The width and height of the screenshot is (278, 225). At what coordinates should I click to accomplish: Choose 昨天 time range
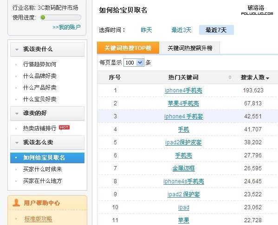pos(146,30)
